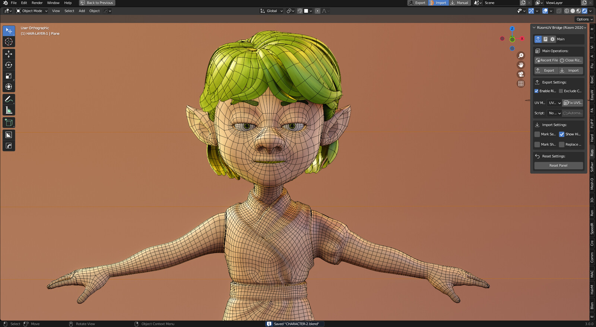Toggle camera view icon
The image size is (596, 327).
point(521,74)
